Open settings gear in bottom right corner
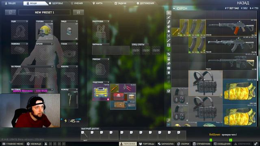The image size is (260, 146). click(256, 144)
